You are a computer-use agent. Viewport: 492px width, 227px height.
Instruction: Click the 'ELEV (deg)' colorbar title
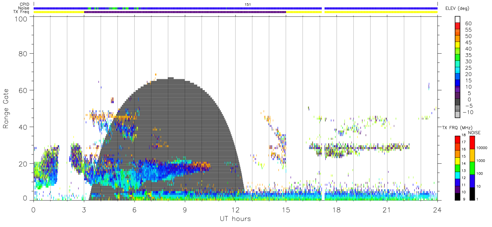pos(457,8)
